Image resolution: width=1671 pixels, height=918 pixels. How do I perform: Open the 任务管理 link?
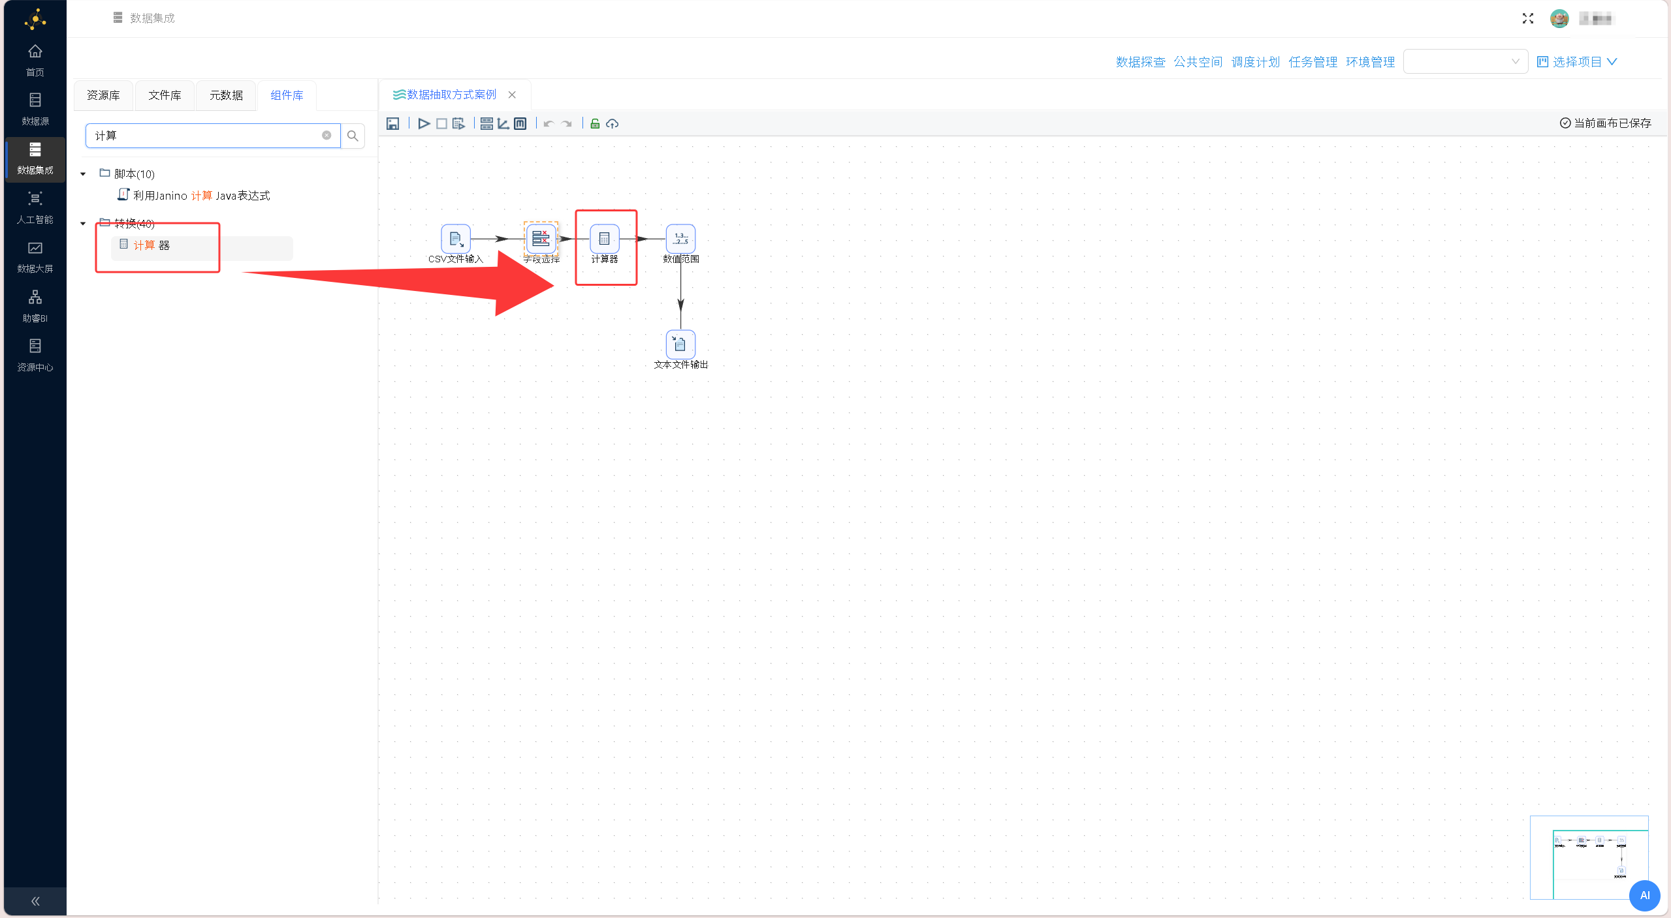pyautogui.click(x=1313, y=61)
